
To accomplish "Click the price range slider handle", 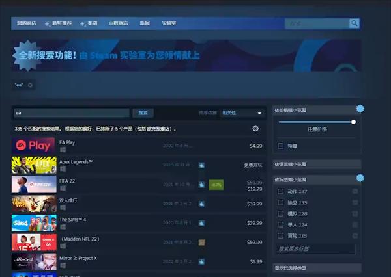I will tap(353, 122).
